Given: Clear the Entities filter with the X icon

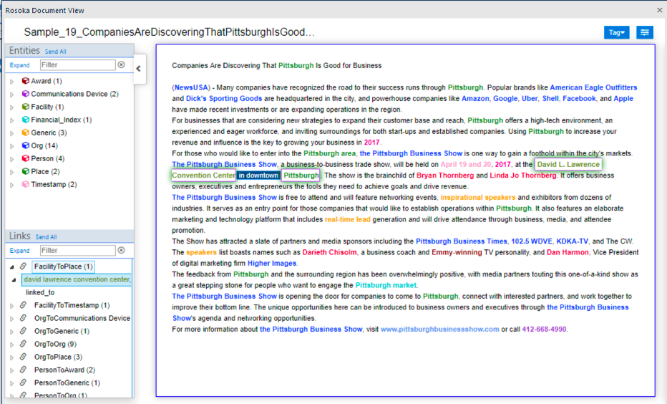Looking at the screenshot, I should (x=121, y=64).
